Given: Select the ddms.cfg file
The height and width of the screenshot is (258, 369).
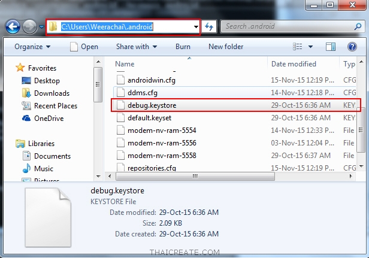Looking at the screenshot, I should point(143,93).
